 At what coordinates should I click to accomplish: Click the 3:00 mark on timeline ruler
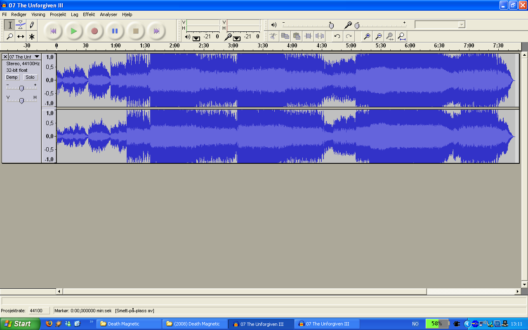tap(233, 46)
